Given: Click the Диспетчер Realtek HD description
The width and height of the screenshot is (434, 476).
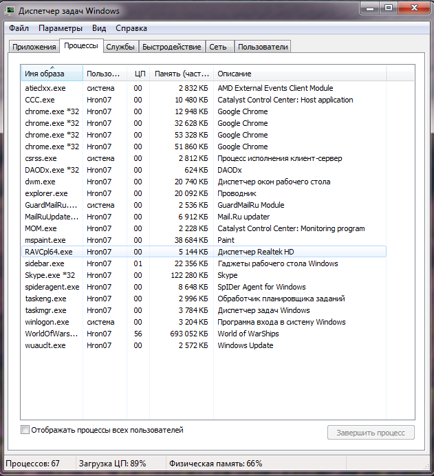Looking at the screenshot, I should point(256,252).
